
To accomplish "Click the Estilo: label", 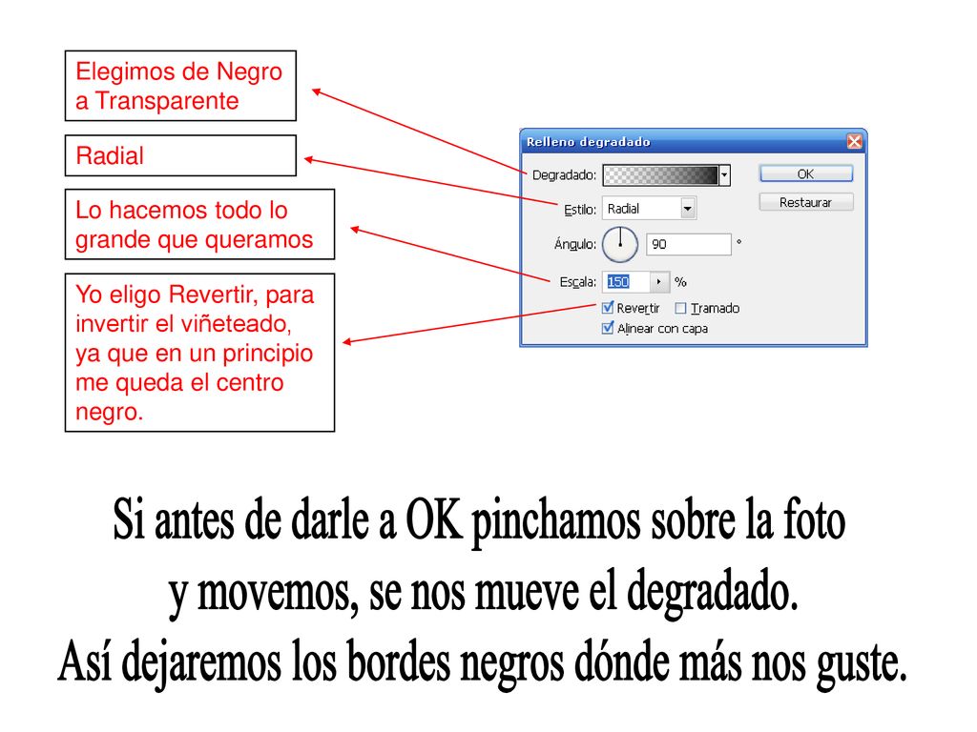I will [x=580, y=210].
